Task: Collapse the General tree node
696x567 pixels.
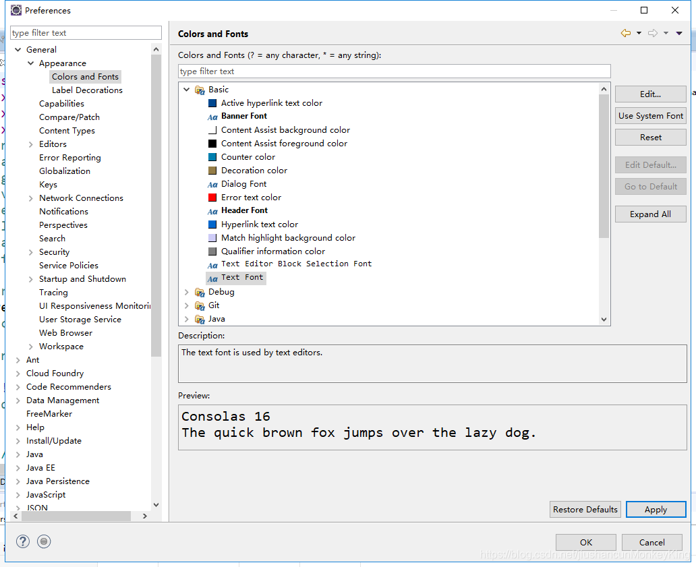Action: (18, 50)
